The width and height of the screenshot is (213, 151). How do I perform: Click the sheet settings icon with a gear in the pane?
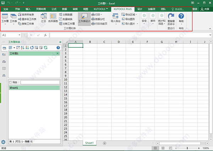37,48
